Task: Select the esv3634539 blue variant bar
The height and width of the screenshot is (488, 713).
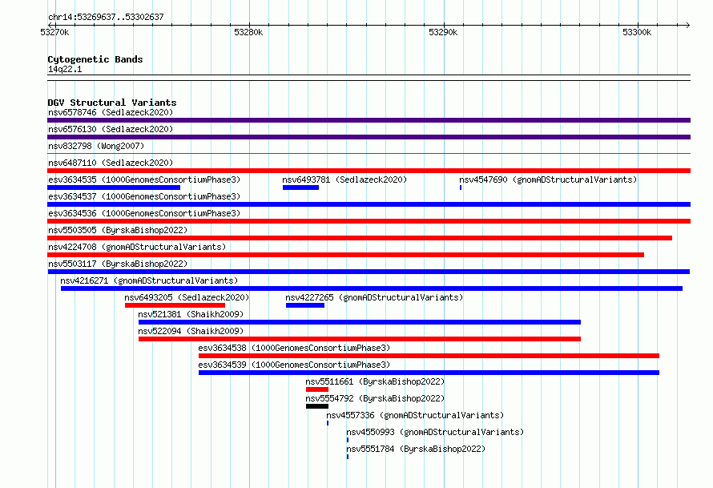Action: click(429, 373)
